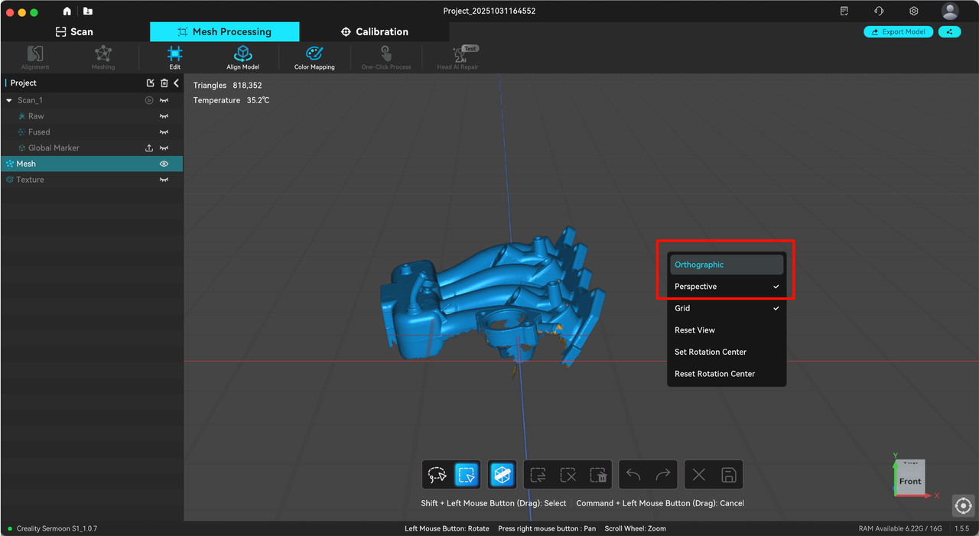Click the save selection icon
979x536 pixels.
pyautogui.click(x=726, y=474)
